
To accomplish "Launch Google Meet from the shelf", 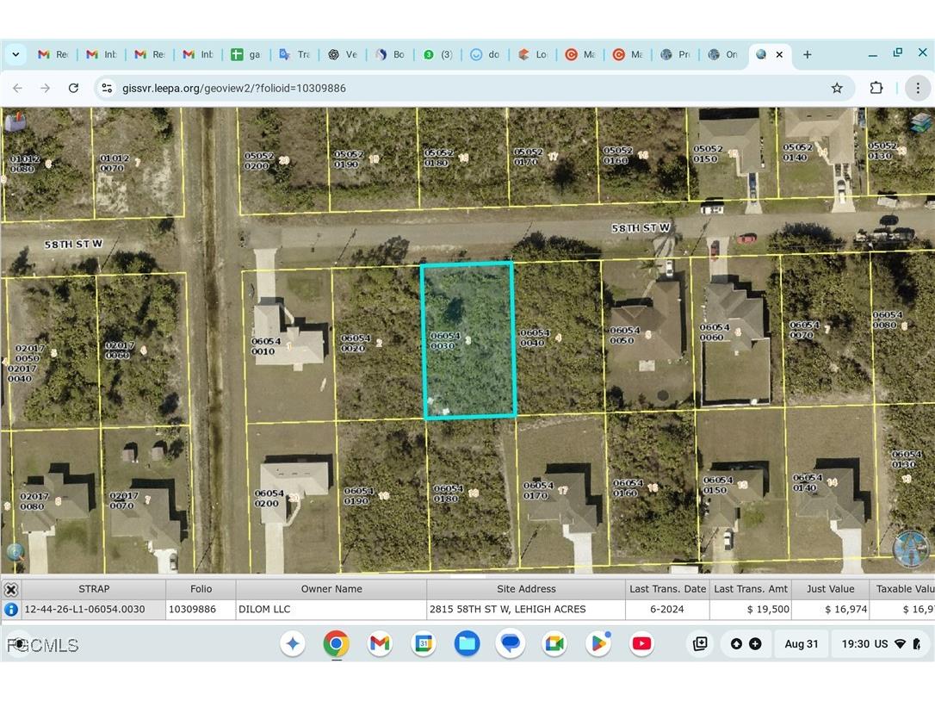I will click(554, 643).
